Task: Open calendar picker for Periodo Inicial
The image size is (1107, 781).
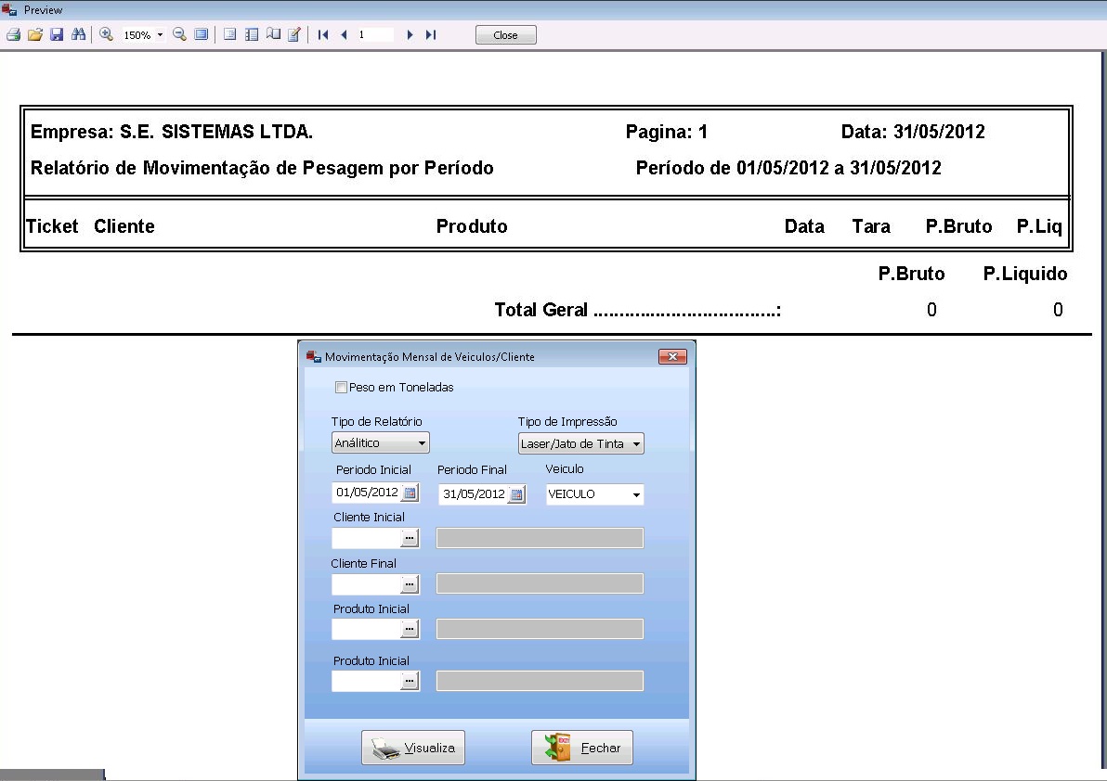Action: pyautogui.click(x=410, y=493)
